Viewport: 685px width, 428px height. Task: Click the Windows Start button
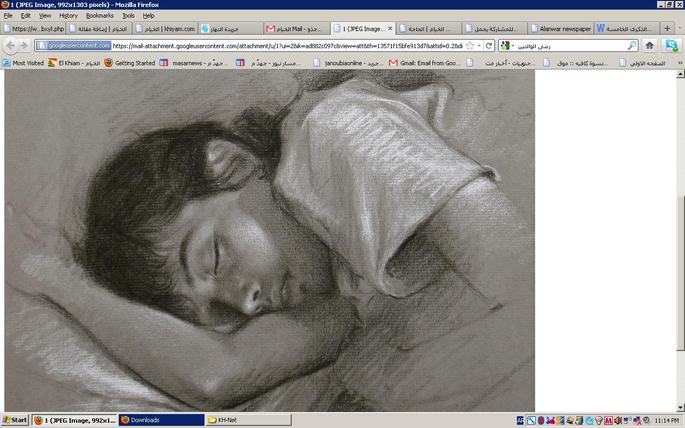(15, 420)
